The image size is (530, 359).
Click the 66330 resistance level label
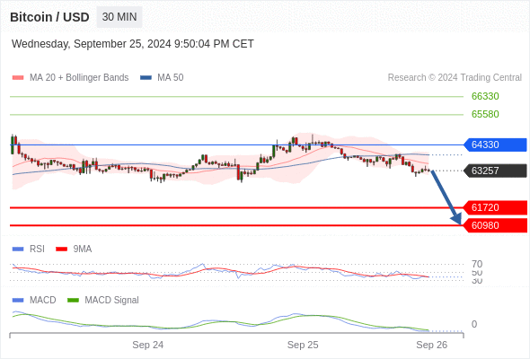pyautogui.click(x=485, y=96)
